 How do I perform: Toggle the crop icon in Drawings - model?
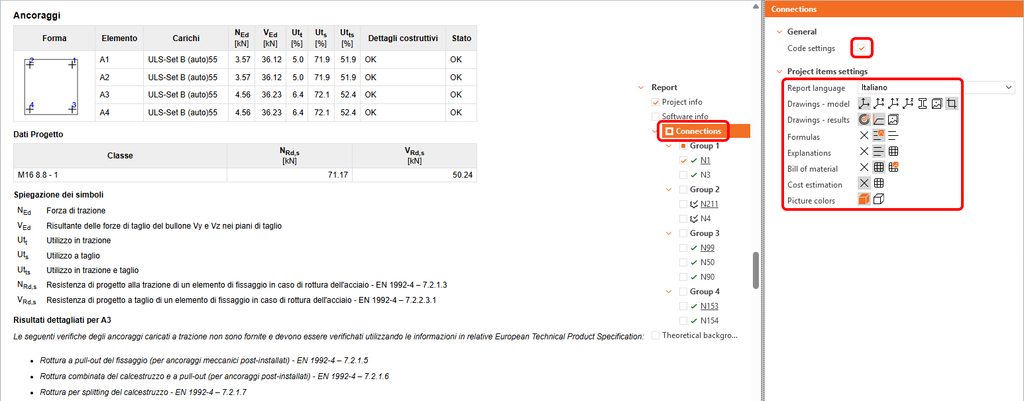952,103
